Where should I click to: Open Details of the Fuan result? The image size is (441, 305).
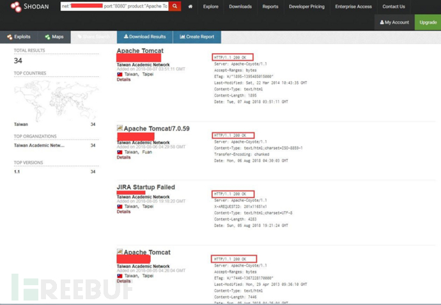point(123,157)
